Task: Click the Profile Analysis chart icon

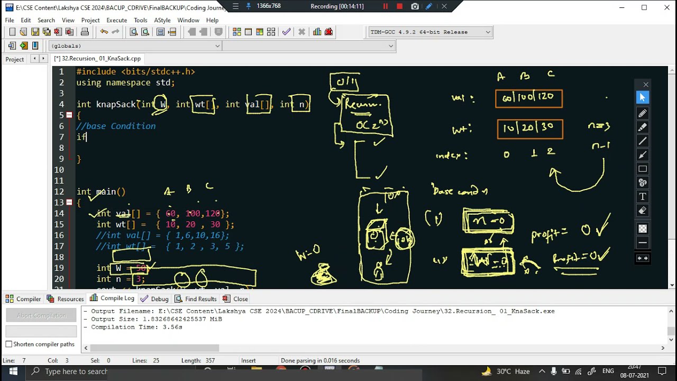Action: 317,32
